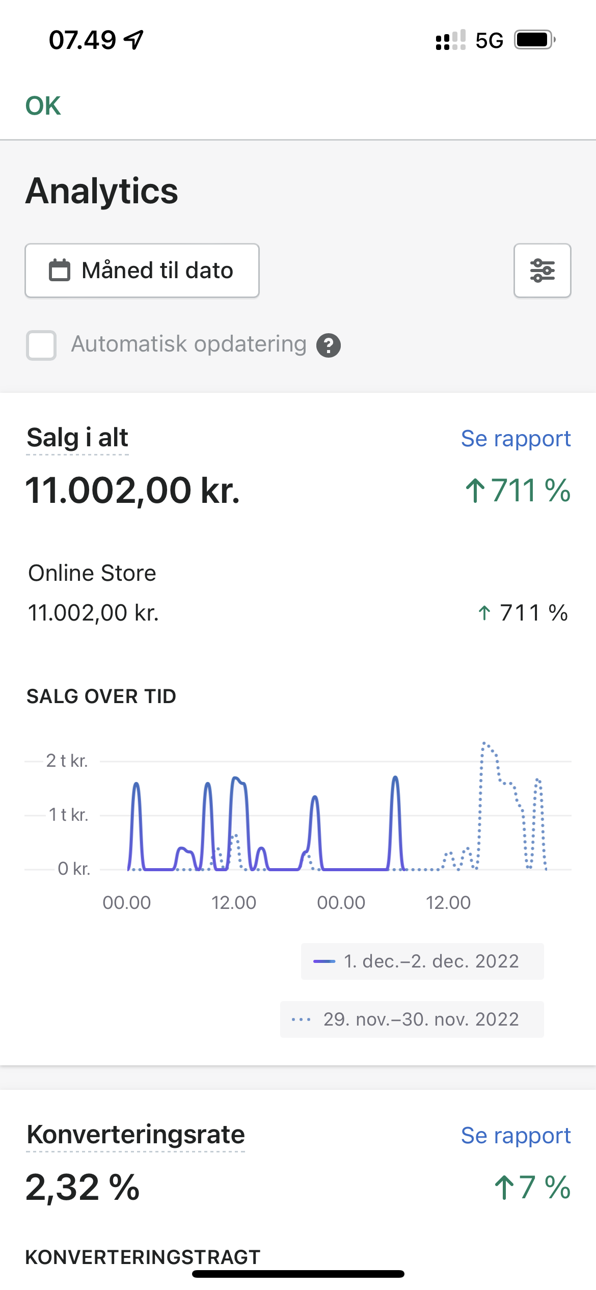
Task: Tap the Online Store sales channel row
Action: click(x=92, y=574)
